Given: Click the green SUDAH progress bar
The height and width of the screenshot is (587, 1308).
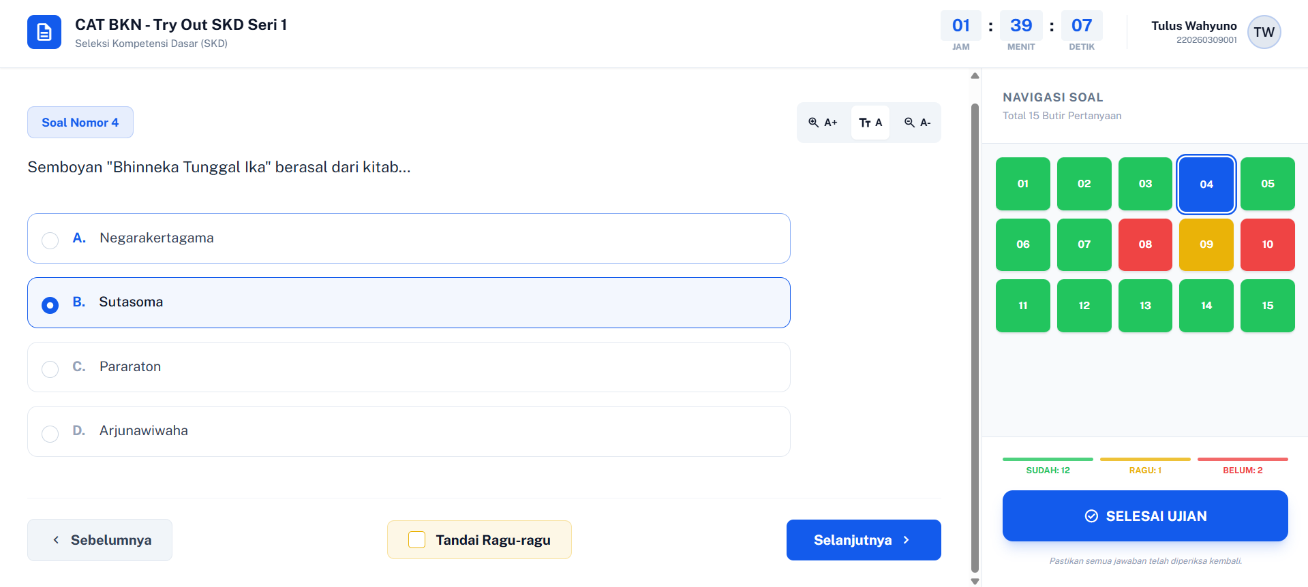Looking at the screenshot, I should [x=1048, y=460].
